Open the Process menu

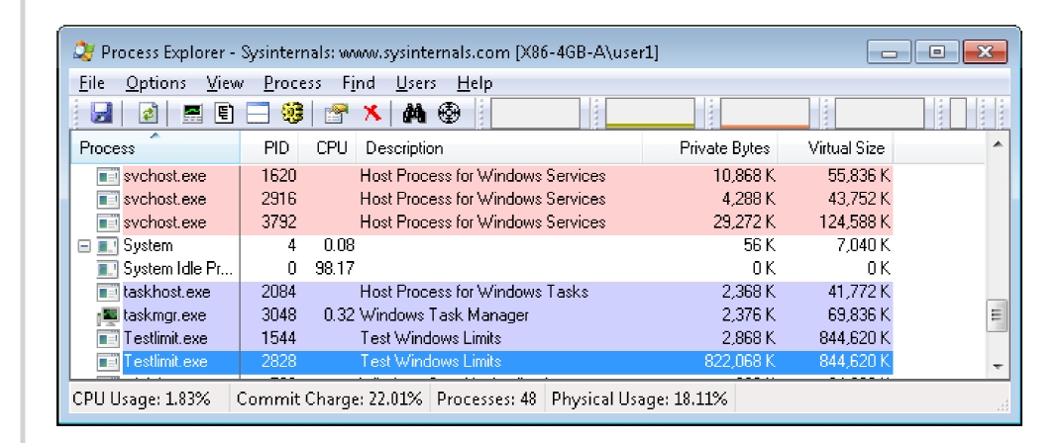(x=291, y=84)
